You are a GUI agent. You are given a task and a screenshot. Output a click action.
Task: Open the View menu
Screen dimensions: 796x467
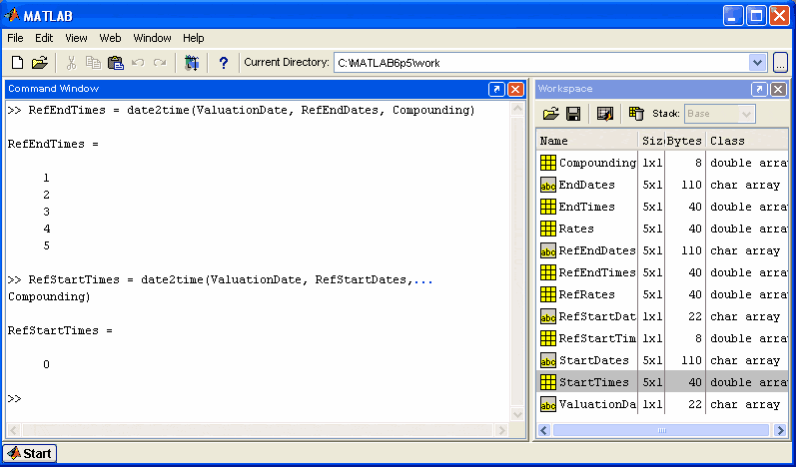tap(76, 38)
